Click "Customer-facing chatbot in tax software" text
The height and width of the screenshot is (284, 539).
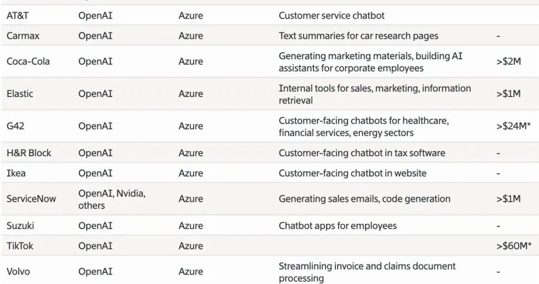pos(362,153)
